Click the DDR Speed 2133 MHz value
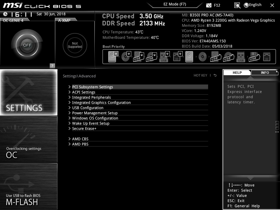This screenshot has height=210, width=280. coord(152,23)
